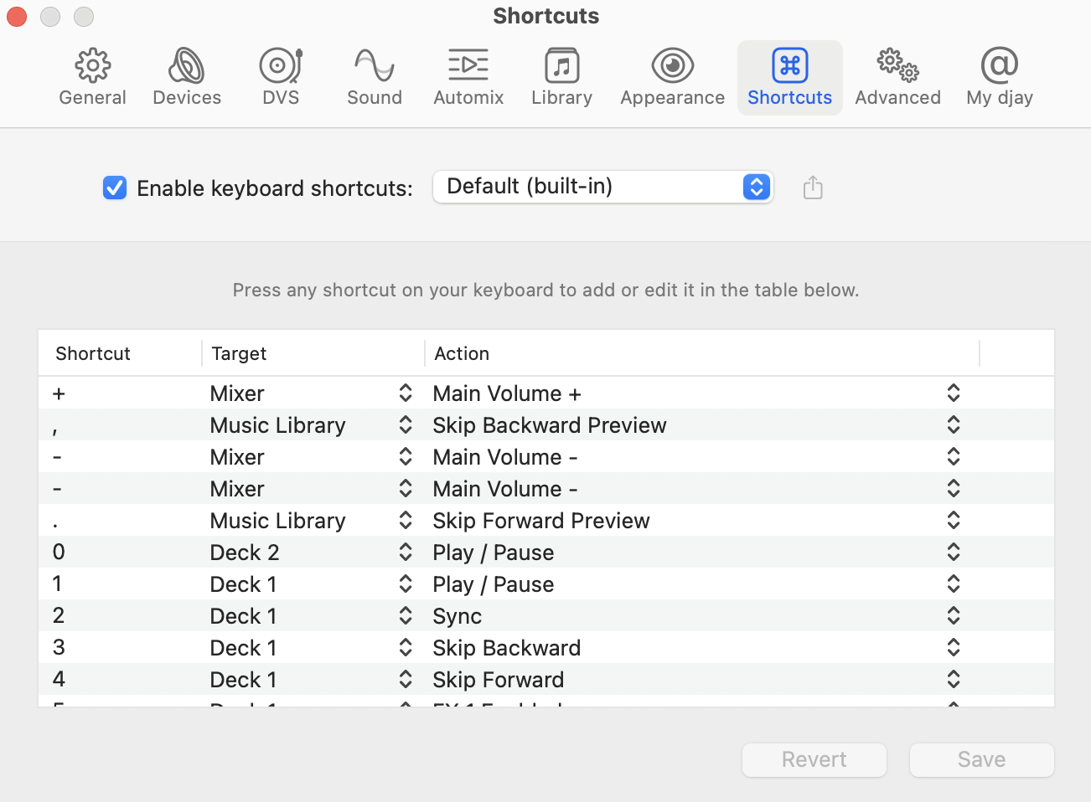Change the Action dropdown for shortcut 0
Screen dimensions: 1091x802
click(x=953, y=552)
